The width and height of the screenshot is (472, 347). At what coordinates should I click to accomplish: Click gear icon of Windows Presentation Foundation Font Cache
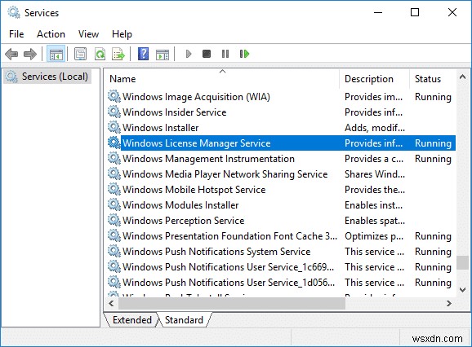(114, 235)
